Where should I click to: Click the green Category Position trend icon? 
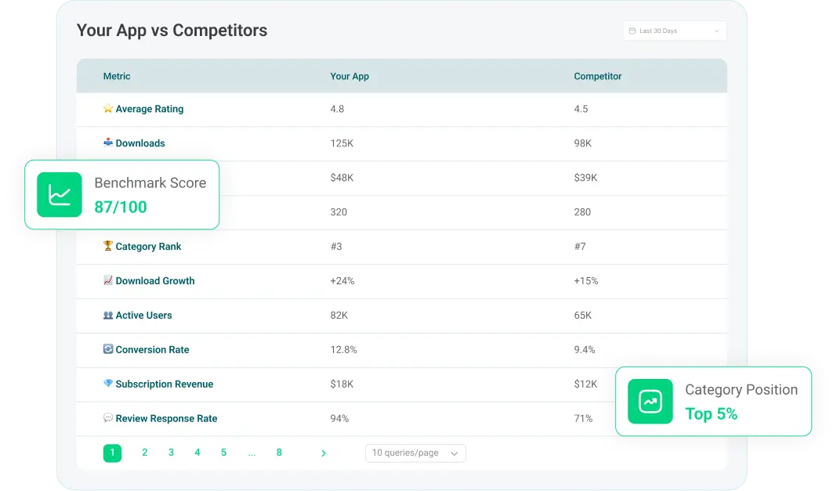coord(650,402)
